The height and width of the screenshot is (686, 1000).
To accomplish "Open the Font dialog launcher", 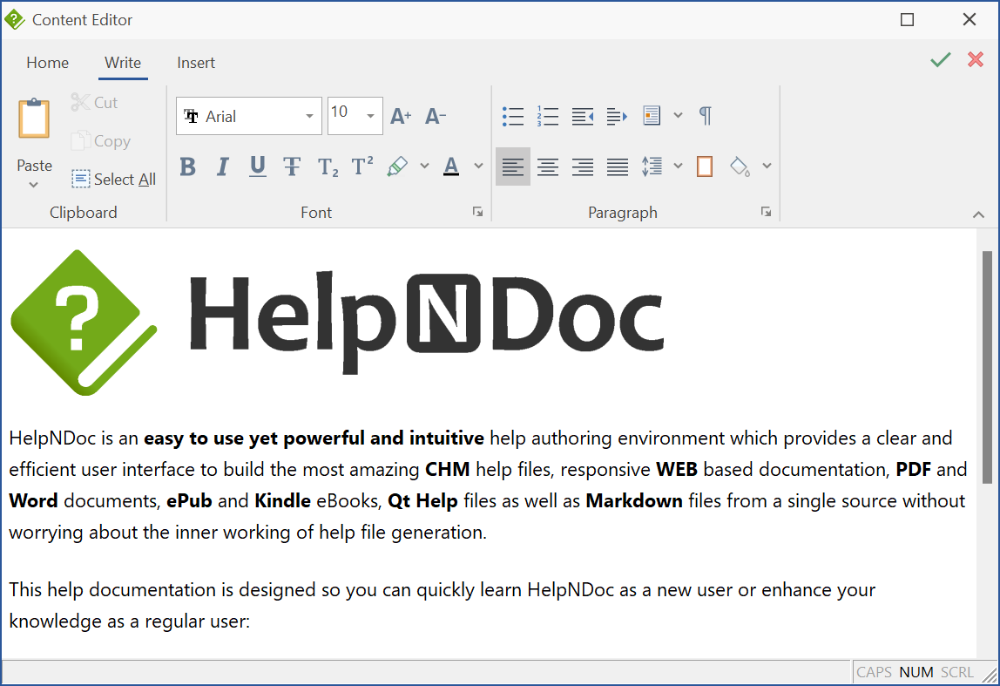I will [477, 212].
